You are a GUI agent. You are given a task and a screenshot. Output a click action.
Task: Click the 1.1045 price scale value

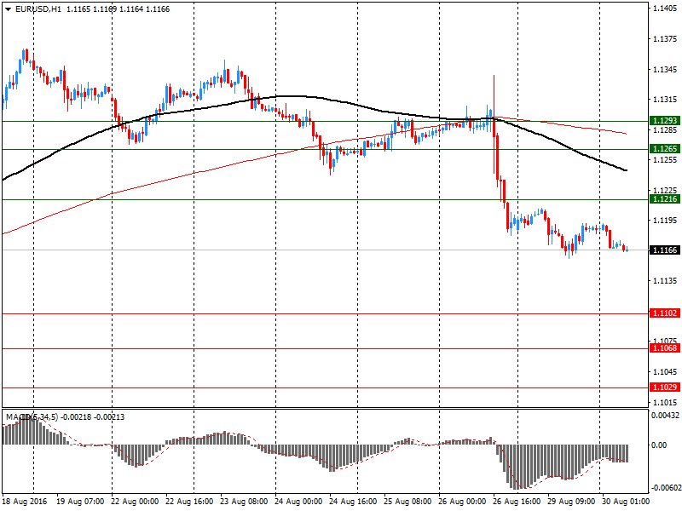click(x=665, y=372)
